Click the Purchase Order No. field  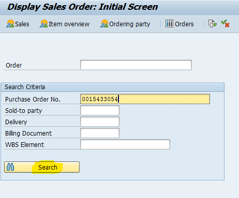[x=145, y=99]
